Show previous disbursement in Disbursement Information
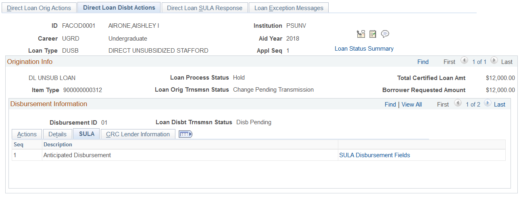 (x=458, y=104)
